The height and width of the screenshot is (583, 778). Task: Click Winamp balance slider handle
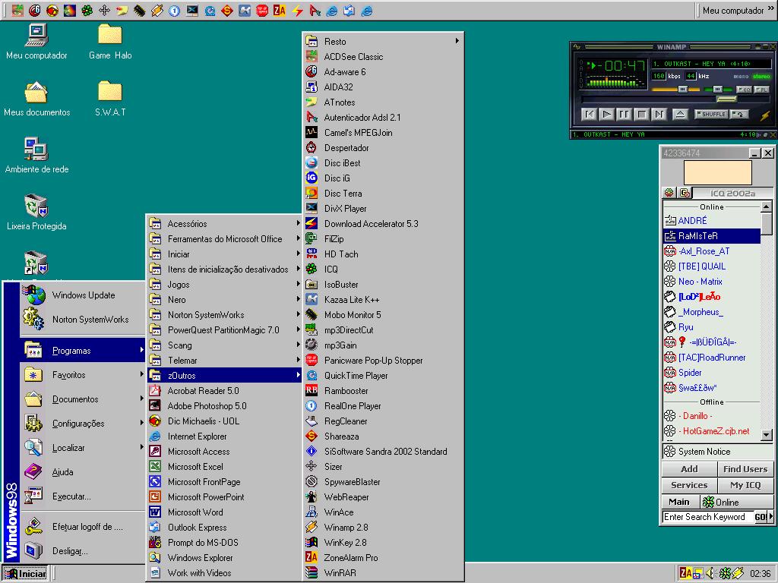coord(717,90)
